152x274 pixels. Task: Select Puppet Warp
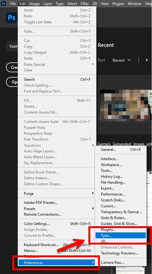click(57, 128)
